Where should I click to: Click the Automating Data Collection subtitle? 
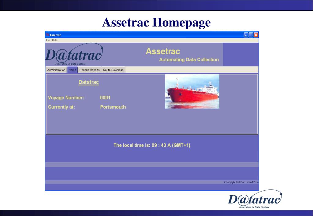tap(189, 60)
